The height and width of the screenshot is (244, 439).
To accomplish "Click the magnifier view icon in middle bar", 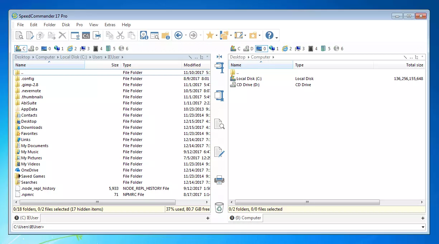I will pyautogui.click(x=219, y=124).
